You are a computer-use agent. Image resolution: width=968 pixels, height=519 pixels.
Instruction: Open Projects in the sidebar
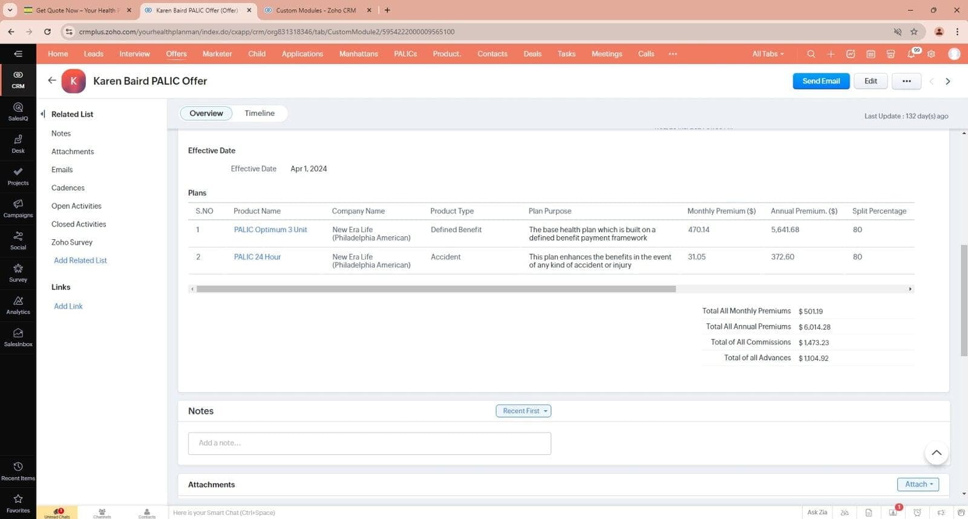pos(18,176)
